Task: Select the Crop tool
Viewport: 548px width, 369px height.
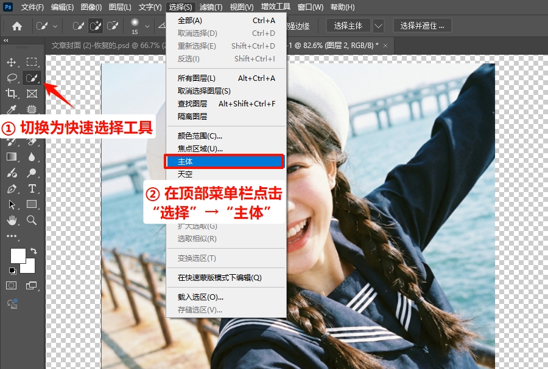Action: coord(12,94)
